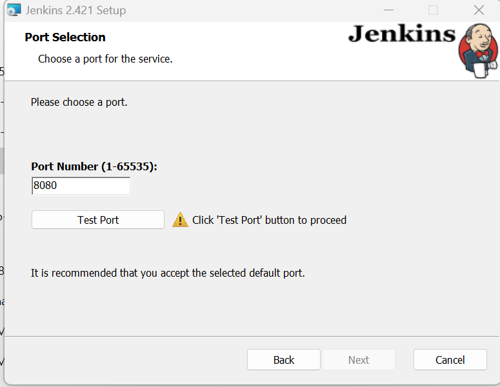This screenshot has height=387, width=500.
Task: Click the 'Port Selection' heading
Action: pos(65,37)
